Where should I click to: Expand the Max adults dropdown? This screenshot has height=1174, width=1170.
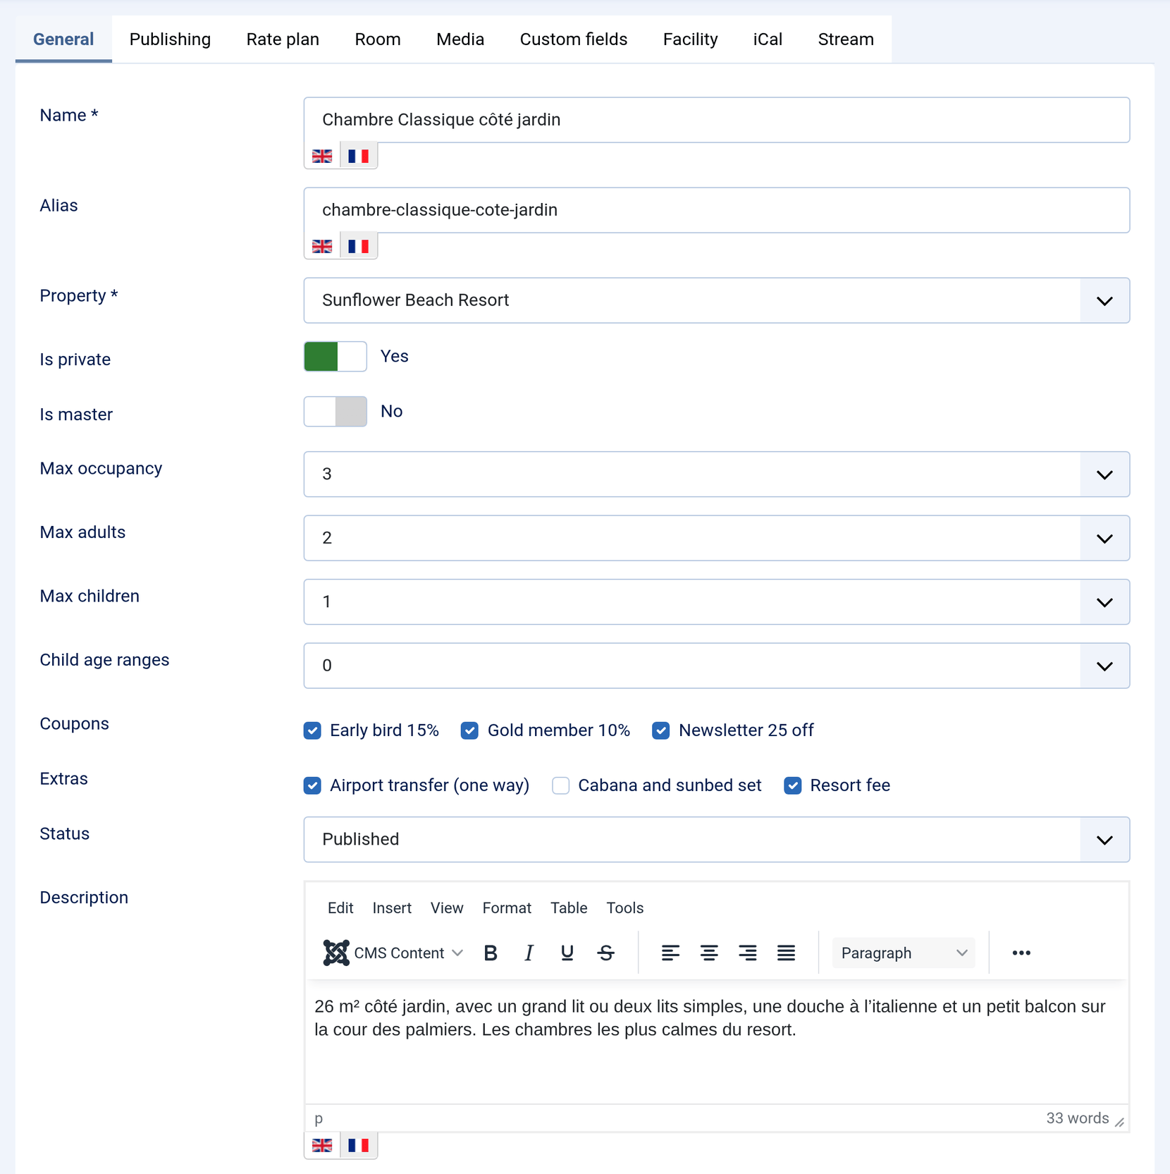717,538
